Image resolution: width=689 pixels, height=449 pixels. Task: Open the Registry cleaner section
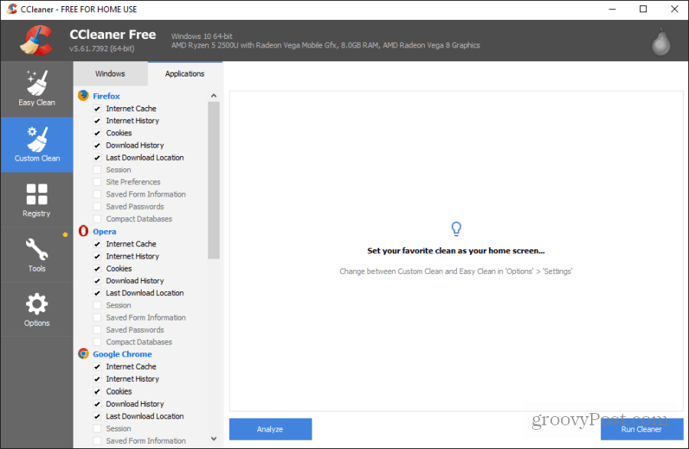coord(37,200)
